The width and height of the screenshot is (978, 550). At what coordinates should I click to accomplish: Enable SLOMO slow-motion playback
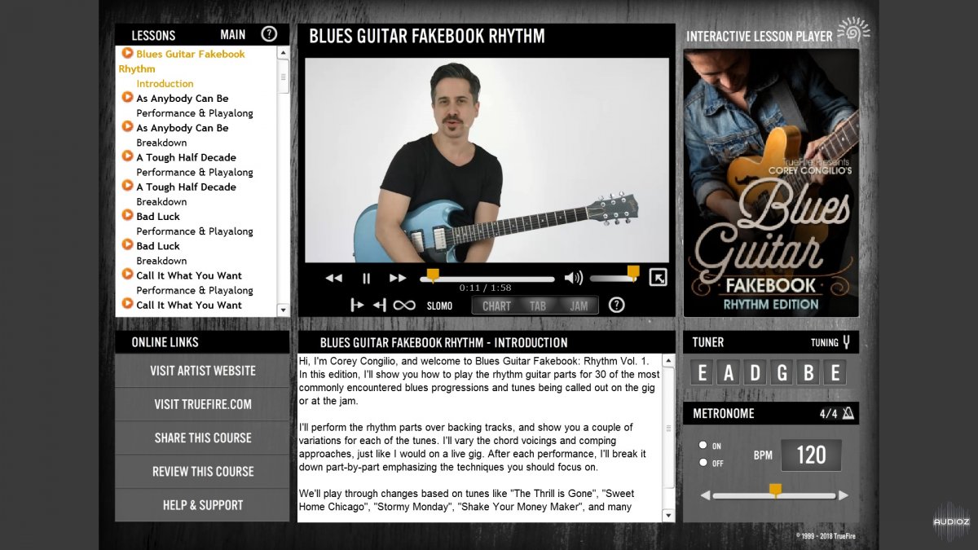click(439, 306)
